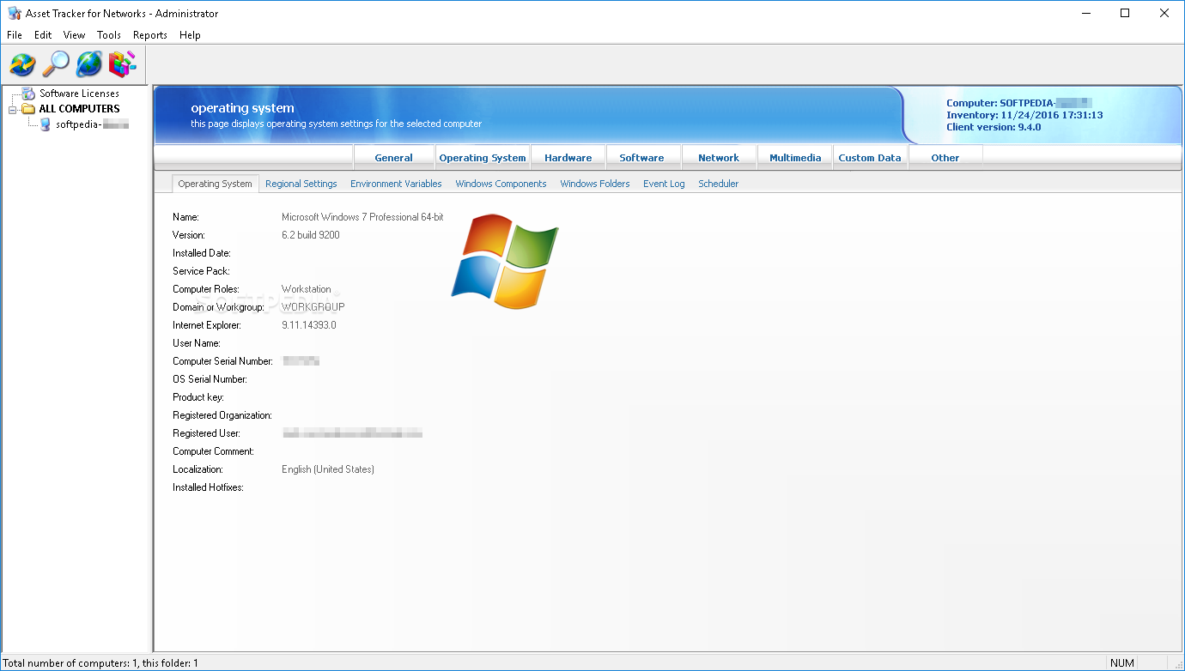The image size is (1185, 671).
Task: Click the '6.2 build 9200' version value
Action: [311, 235]
